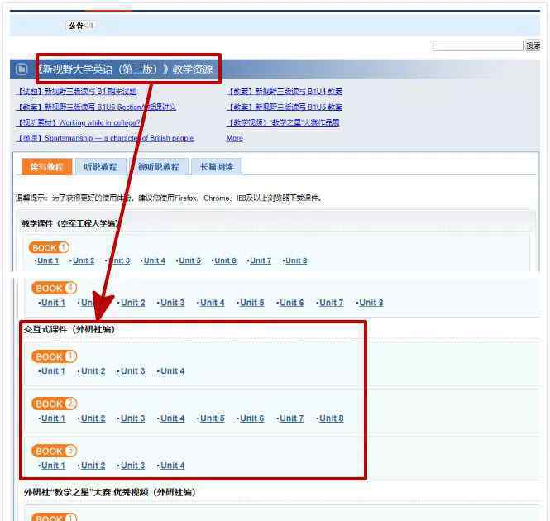Open Unit 4 of 交互式课件 BOOK 2
550x521 pixels.
(x=172, y=418)
